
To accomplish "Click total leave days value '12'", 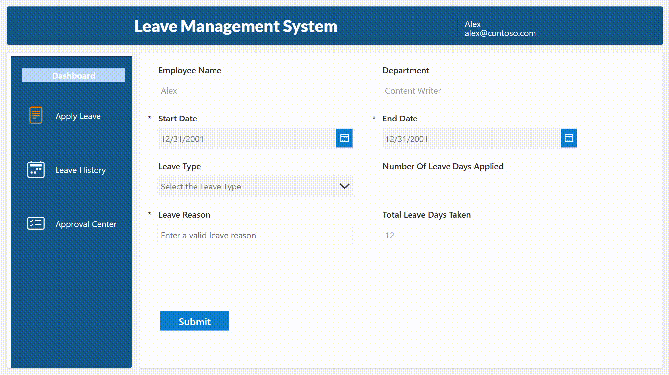I will pyautogui.click(x=389, y=235).
